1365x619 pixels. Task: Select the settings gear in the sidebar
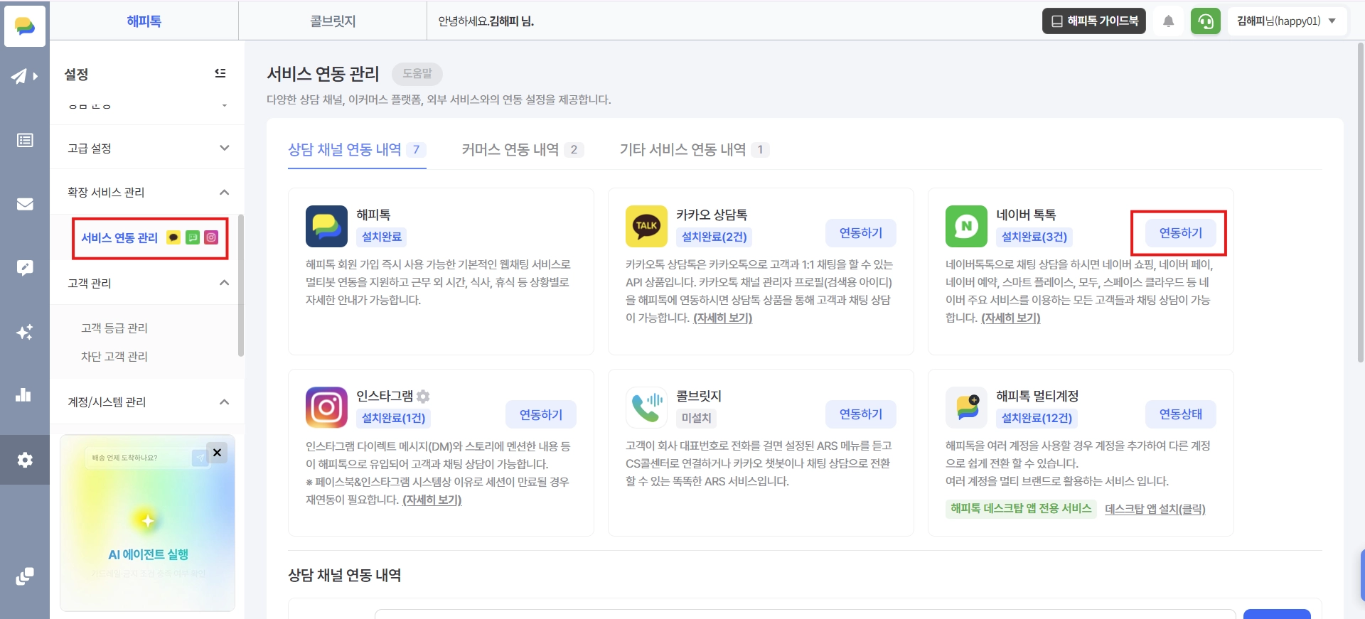point(25,460)
